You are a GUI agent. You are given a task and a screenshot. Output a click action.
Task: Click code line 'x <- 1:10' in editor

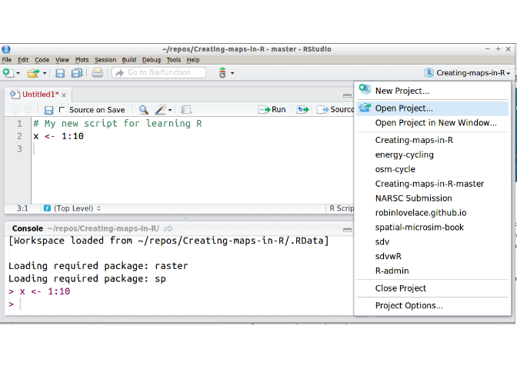tap(58, 136)
